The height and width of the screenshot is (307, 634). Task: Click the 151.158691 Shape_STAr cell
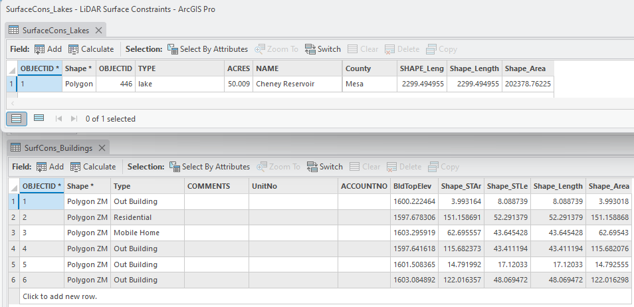(x=461, y=217)
